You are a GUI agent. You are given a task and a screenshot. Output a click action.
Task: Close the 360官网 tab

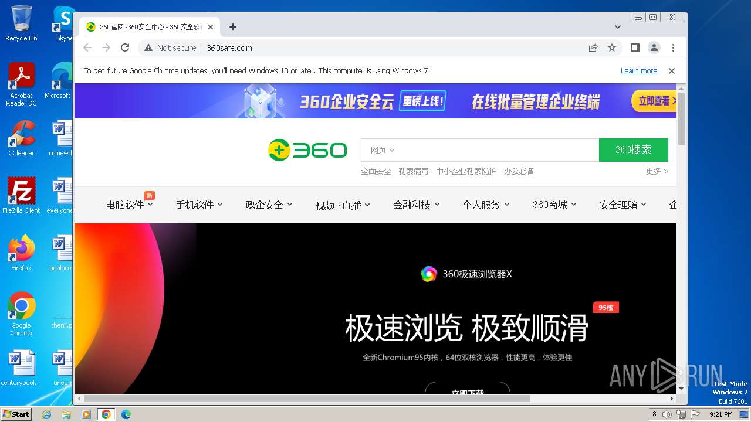[210, 27]
